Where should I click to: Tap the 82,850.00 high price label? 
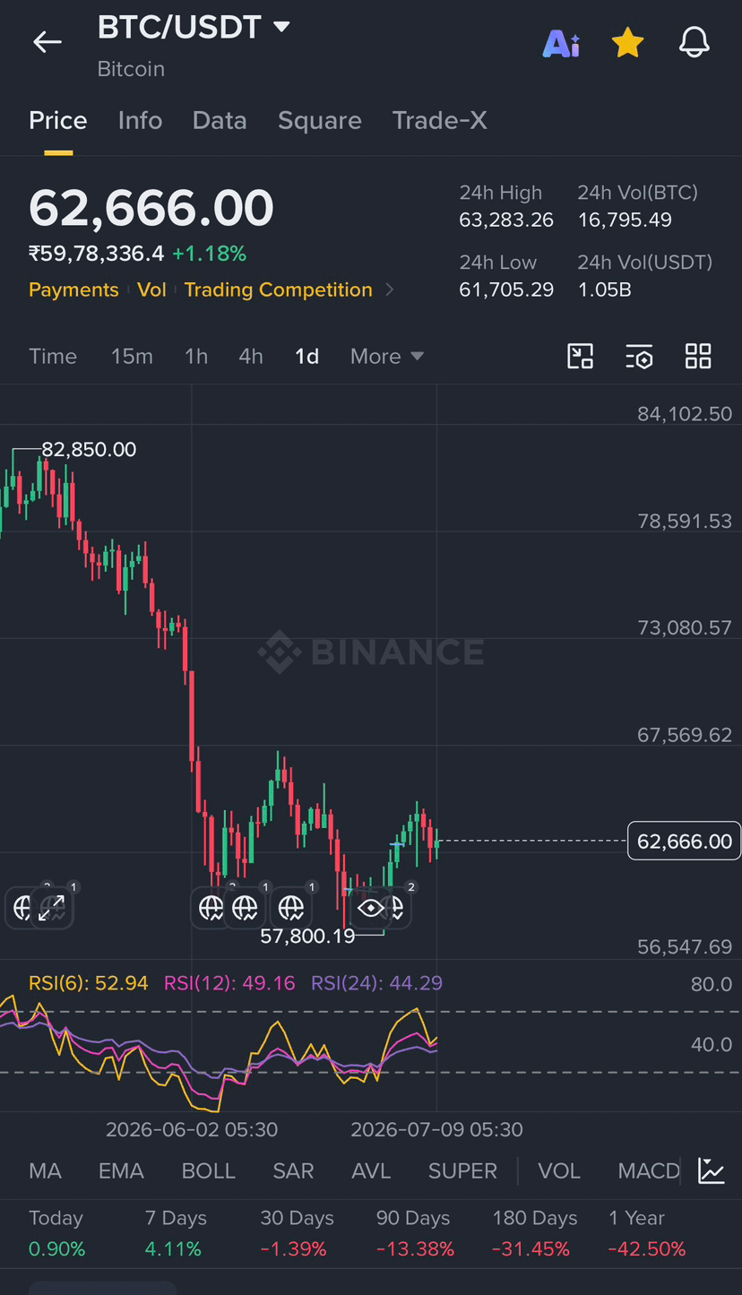[x=89, y=450]
